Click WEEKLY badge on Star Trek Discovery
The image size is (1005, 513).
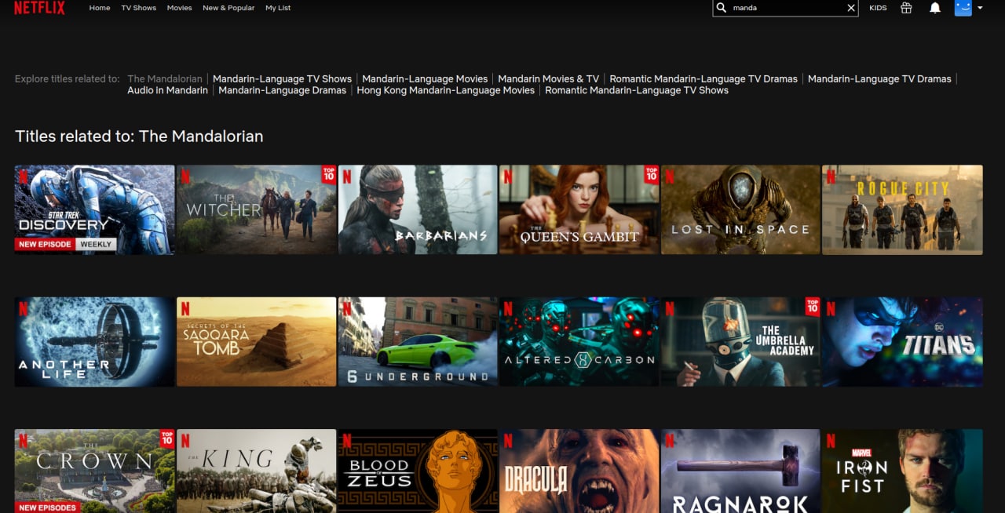click(96, 244)
